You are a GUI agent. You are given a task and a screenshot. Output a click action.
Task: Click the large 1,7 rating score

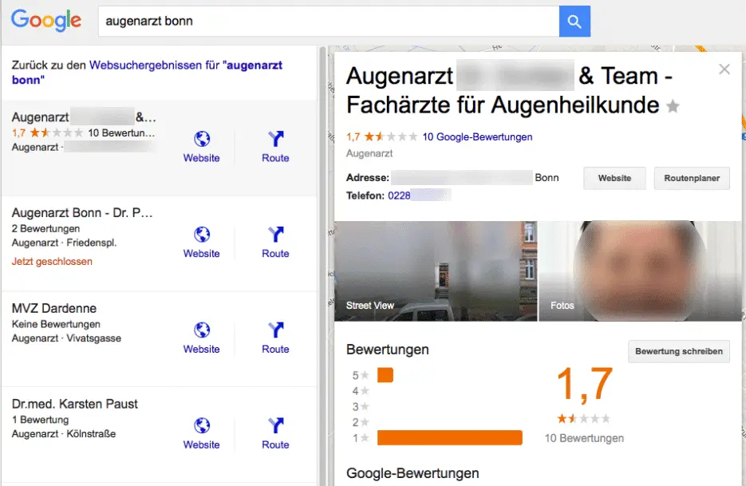(x=585, y=384)
